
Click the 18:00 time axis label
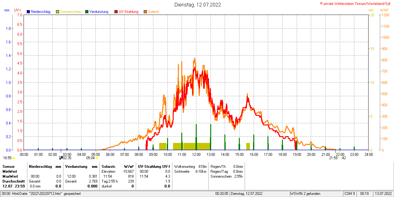click(282, 154)
